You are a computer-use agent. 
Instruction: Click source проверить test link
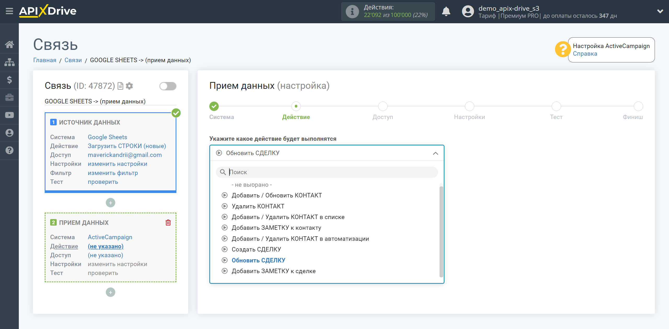pos(103,182)
